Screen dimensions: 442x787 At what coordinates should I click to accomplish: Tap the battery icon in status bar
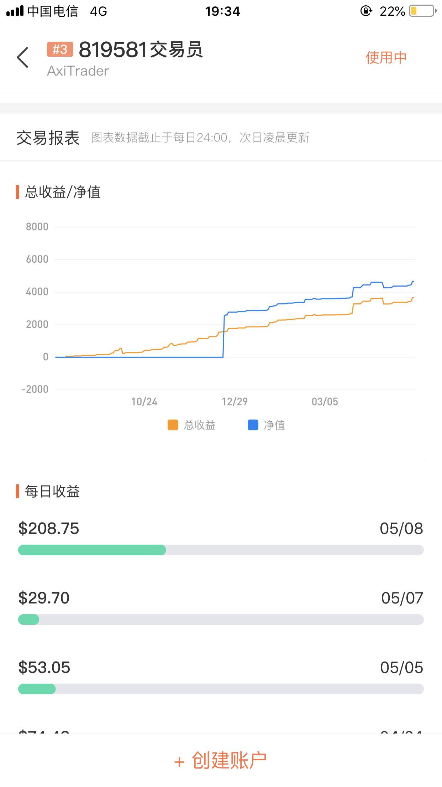pyautogui.click(x=422, y=11)
